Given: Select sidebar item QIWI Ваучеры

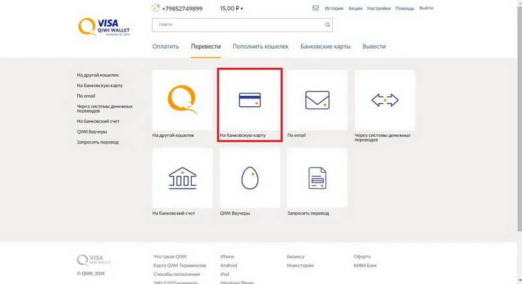Looking at the screenshot, I should pos(92,132).
